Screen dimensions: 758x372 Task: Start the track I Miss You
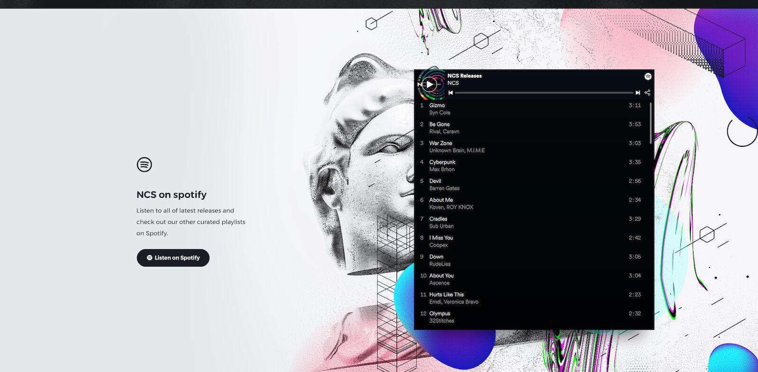(x=441, y=238)
